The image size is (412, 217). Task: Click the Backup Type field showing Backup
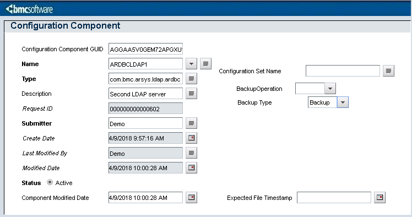coord(322,102)
